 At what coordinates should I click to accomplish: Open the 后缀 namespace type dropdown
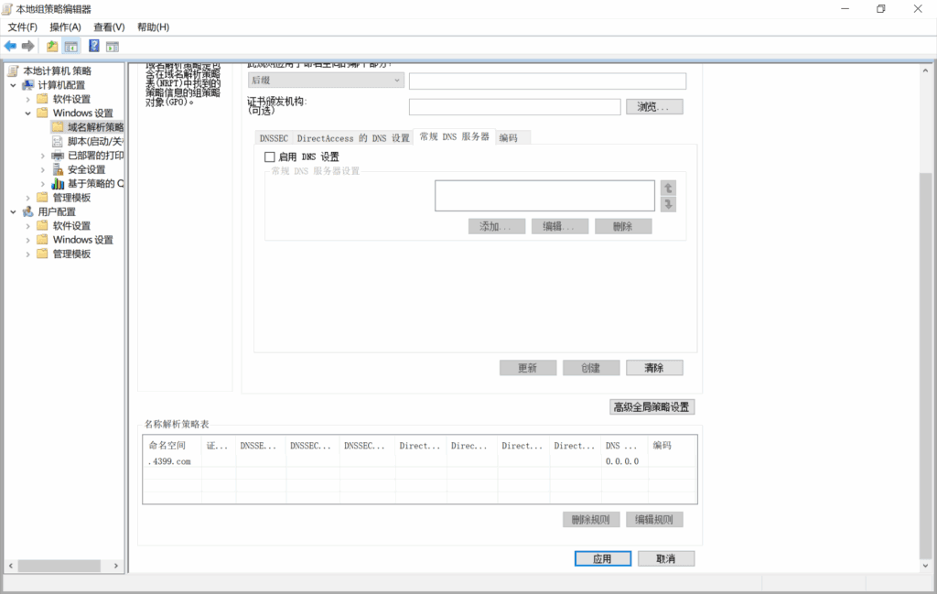point(325,81)
